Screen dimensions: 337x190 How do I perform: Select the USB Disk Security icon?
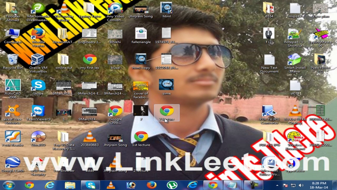pyautogui.click(x=38, y=167)
